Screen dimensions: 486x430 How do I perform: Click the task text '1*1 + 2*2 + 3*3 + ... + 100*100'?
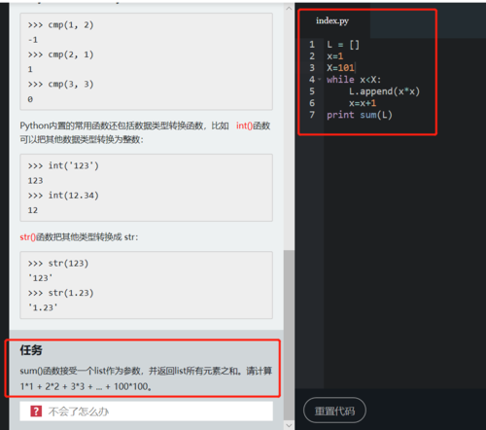pyautogui.click(x=85, y=386)
